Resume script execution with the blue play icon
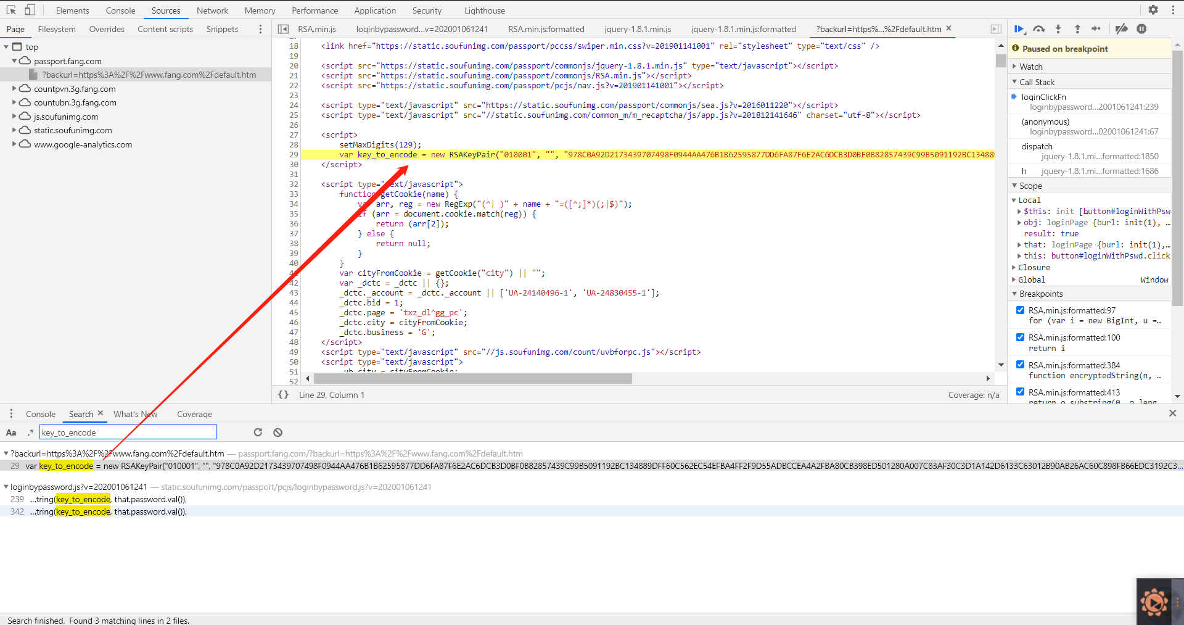Screen dimensions: 1184x625 1019,28
